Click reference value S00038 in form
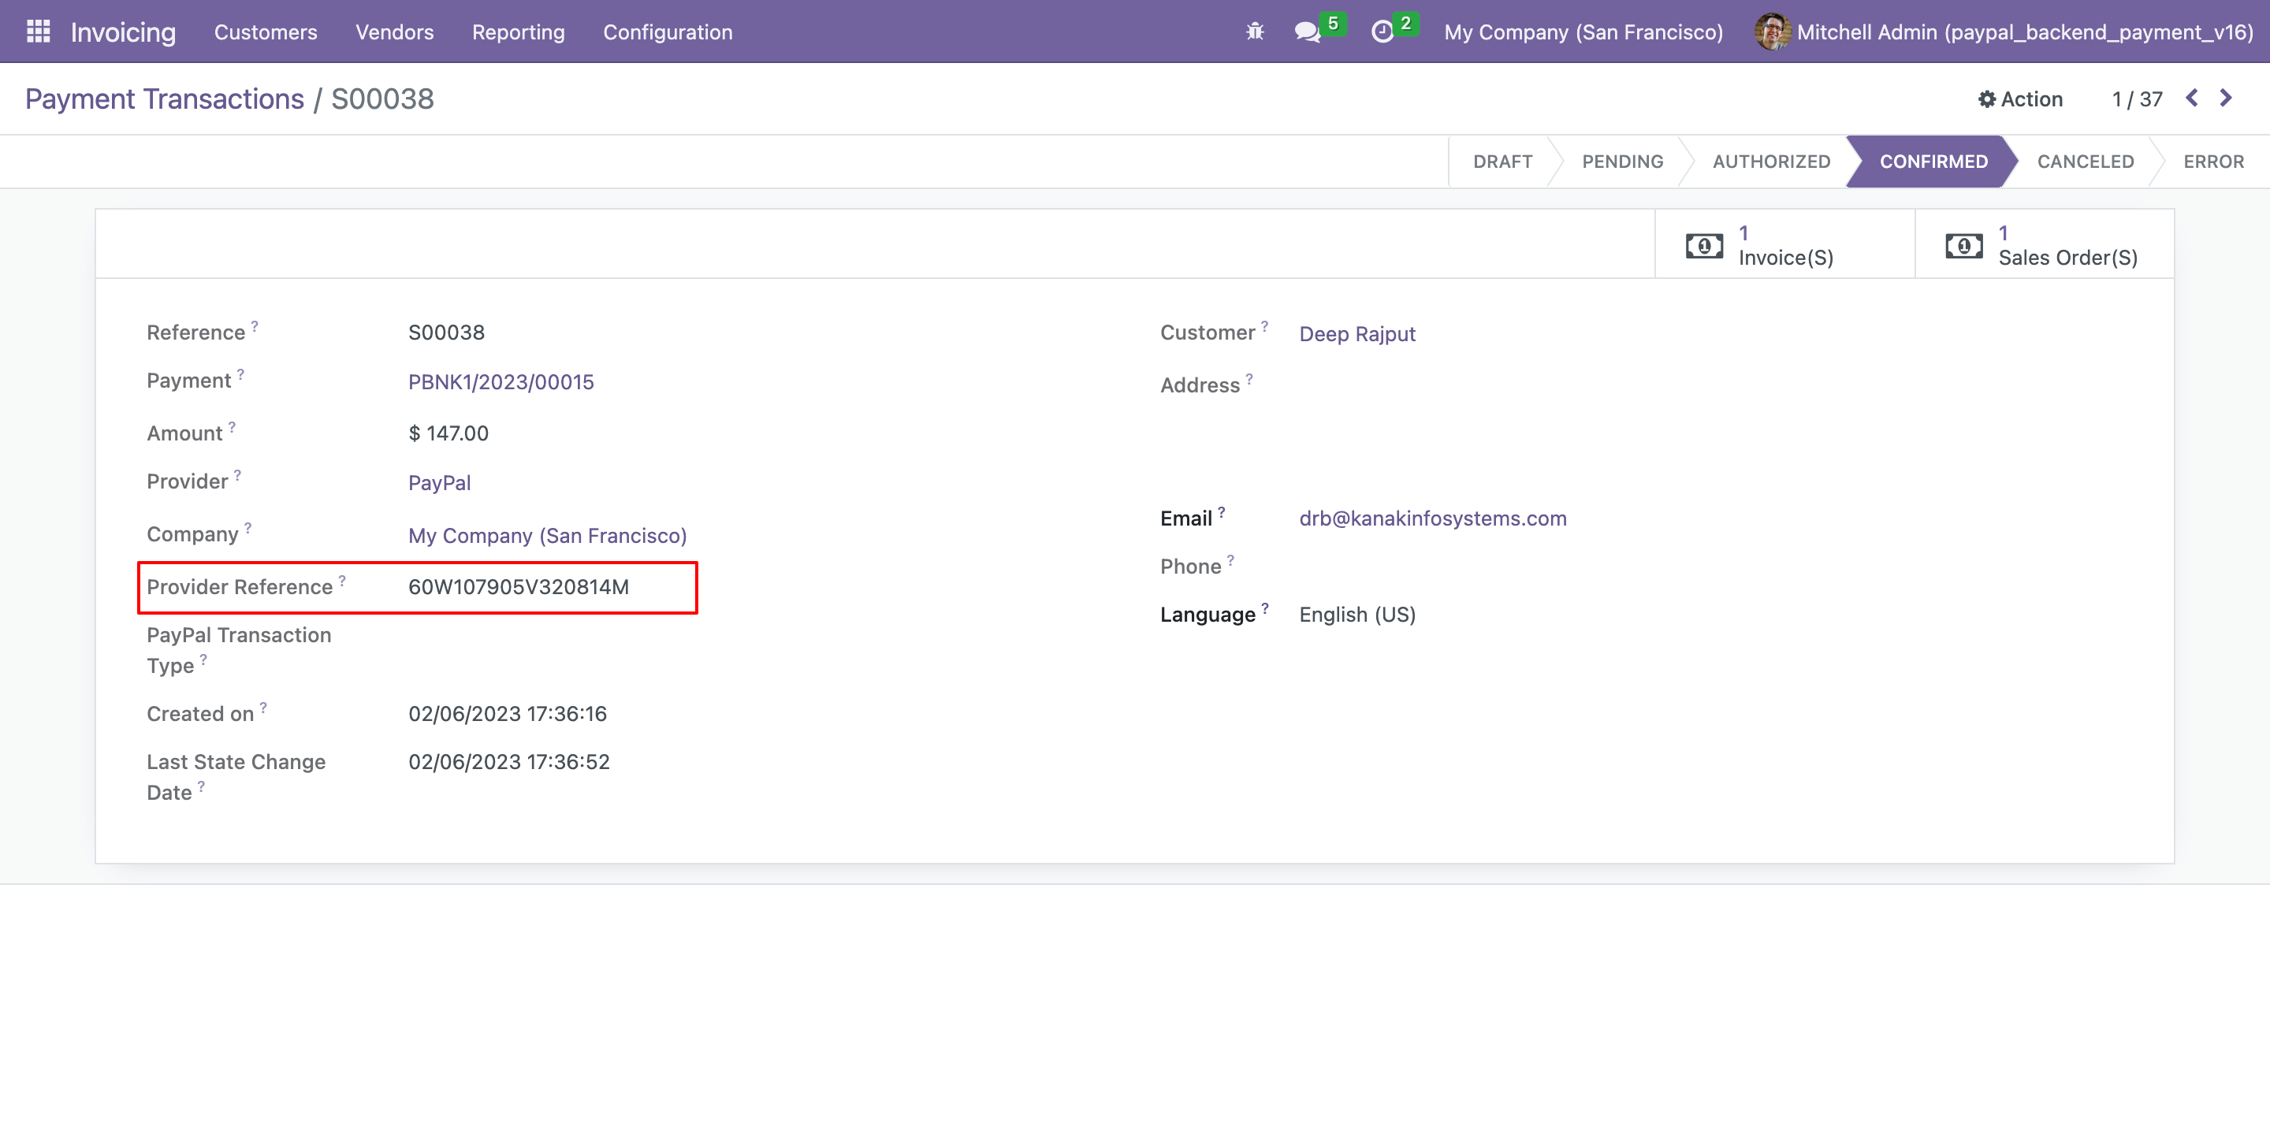The image size is (2270, 1141). click(446, 333)
